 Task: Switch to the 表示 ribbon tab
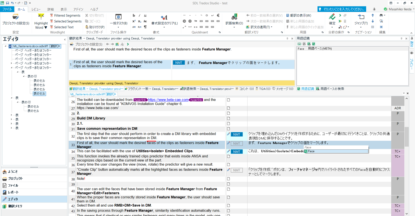64,9
